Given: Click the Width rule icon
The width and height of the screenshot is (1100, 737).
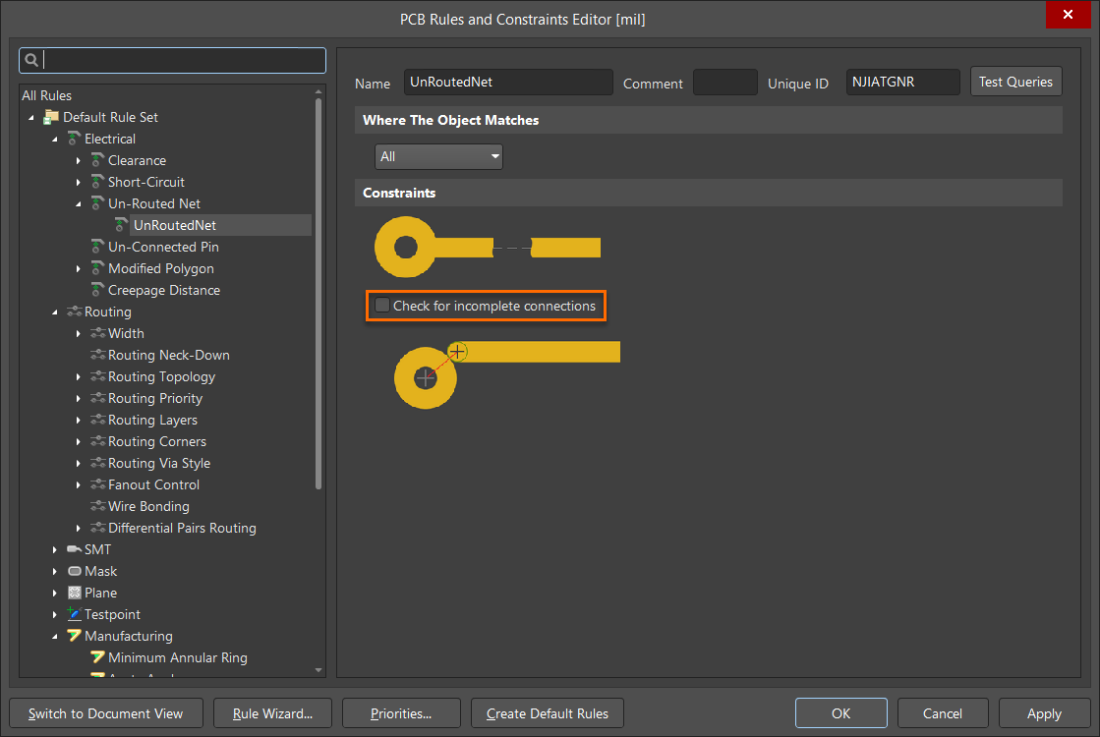Looking at the screenshot, I should coord(97,333).
